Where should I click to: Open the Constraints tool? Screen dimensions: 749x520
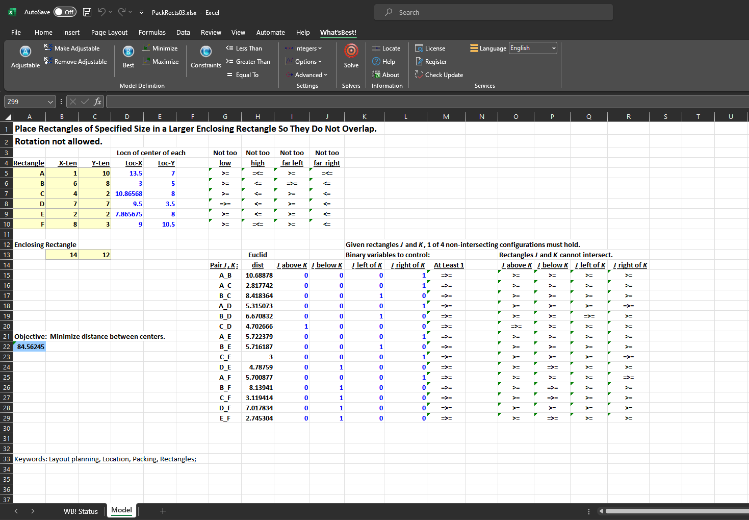click(205, 52)
